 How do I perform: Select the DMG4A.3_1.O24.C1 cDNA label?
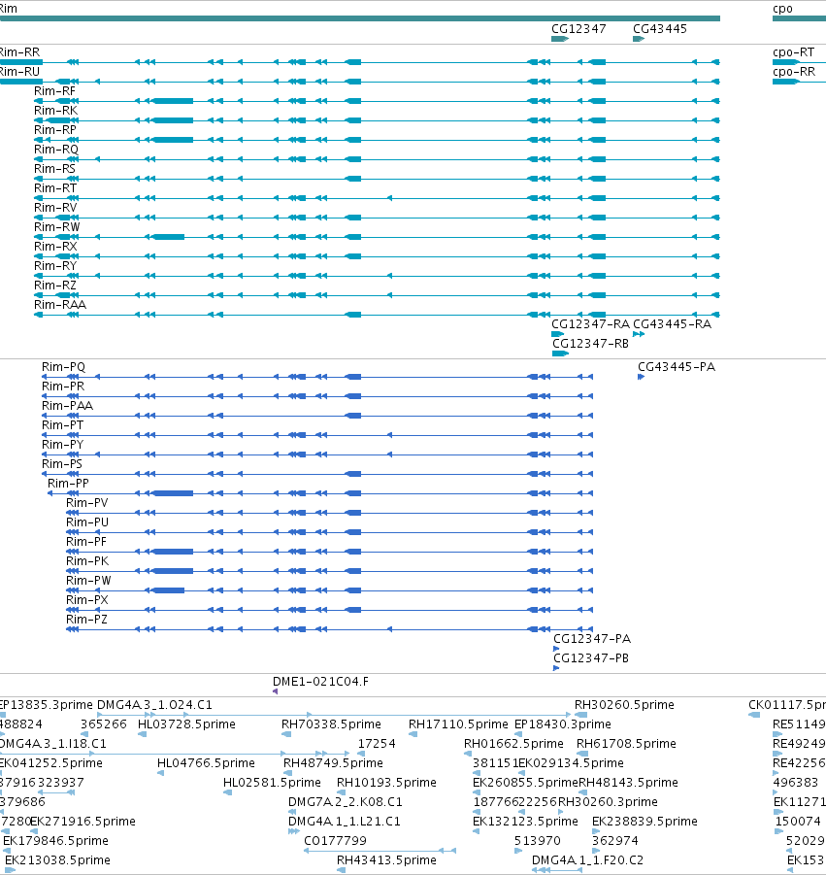(154, 705)
